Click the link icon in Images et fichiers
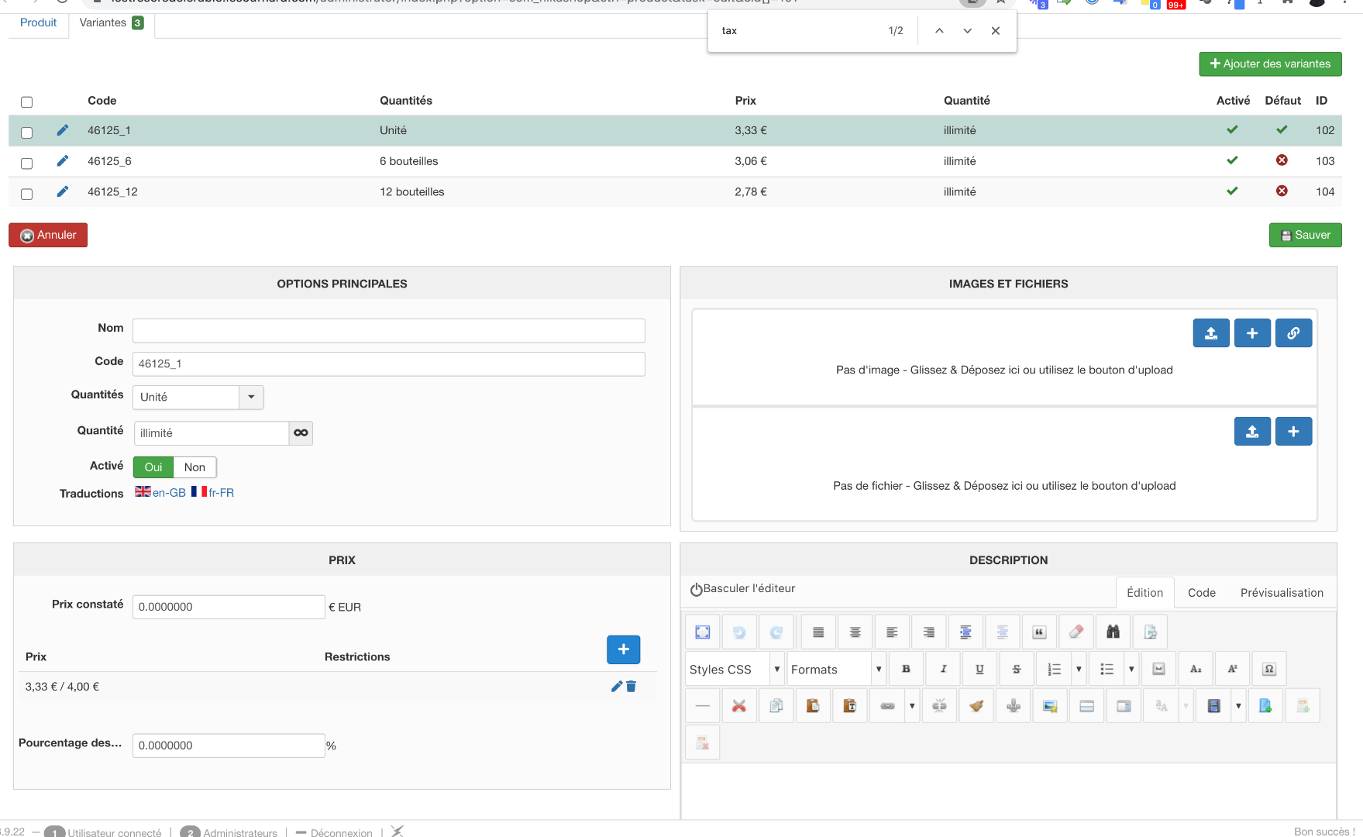 tap(1293, 333)
